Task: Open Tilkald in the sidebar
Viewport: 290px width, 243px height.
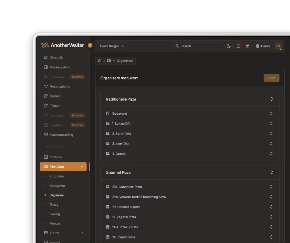Action: point(63,106)
